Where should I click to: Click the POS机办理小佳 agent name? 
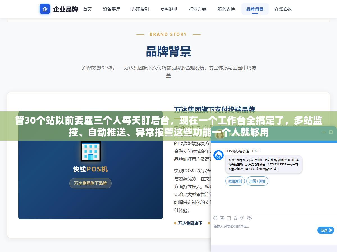(x=237, y=151)
